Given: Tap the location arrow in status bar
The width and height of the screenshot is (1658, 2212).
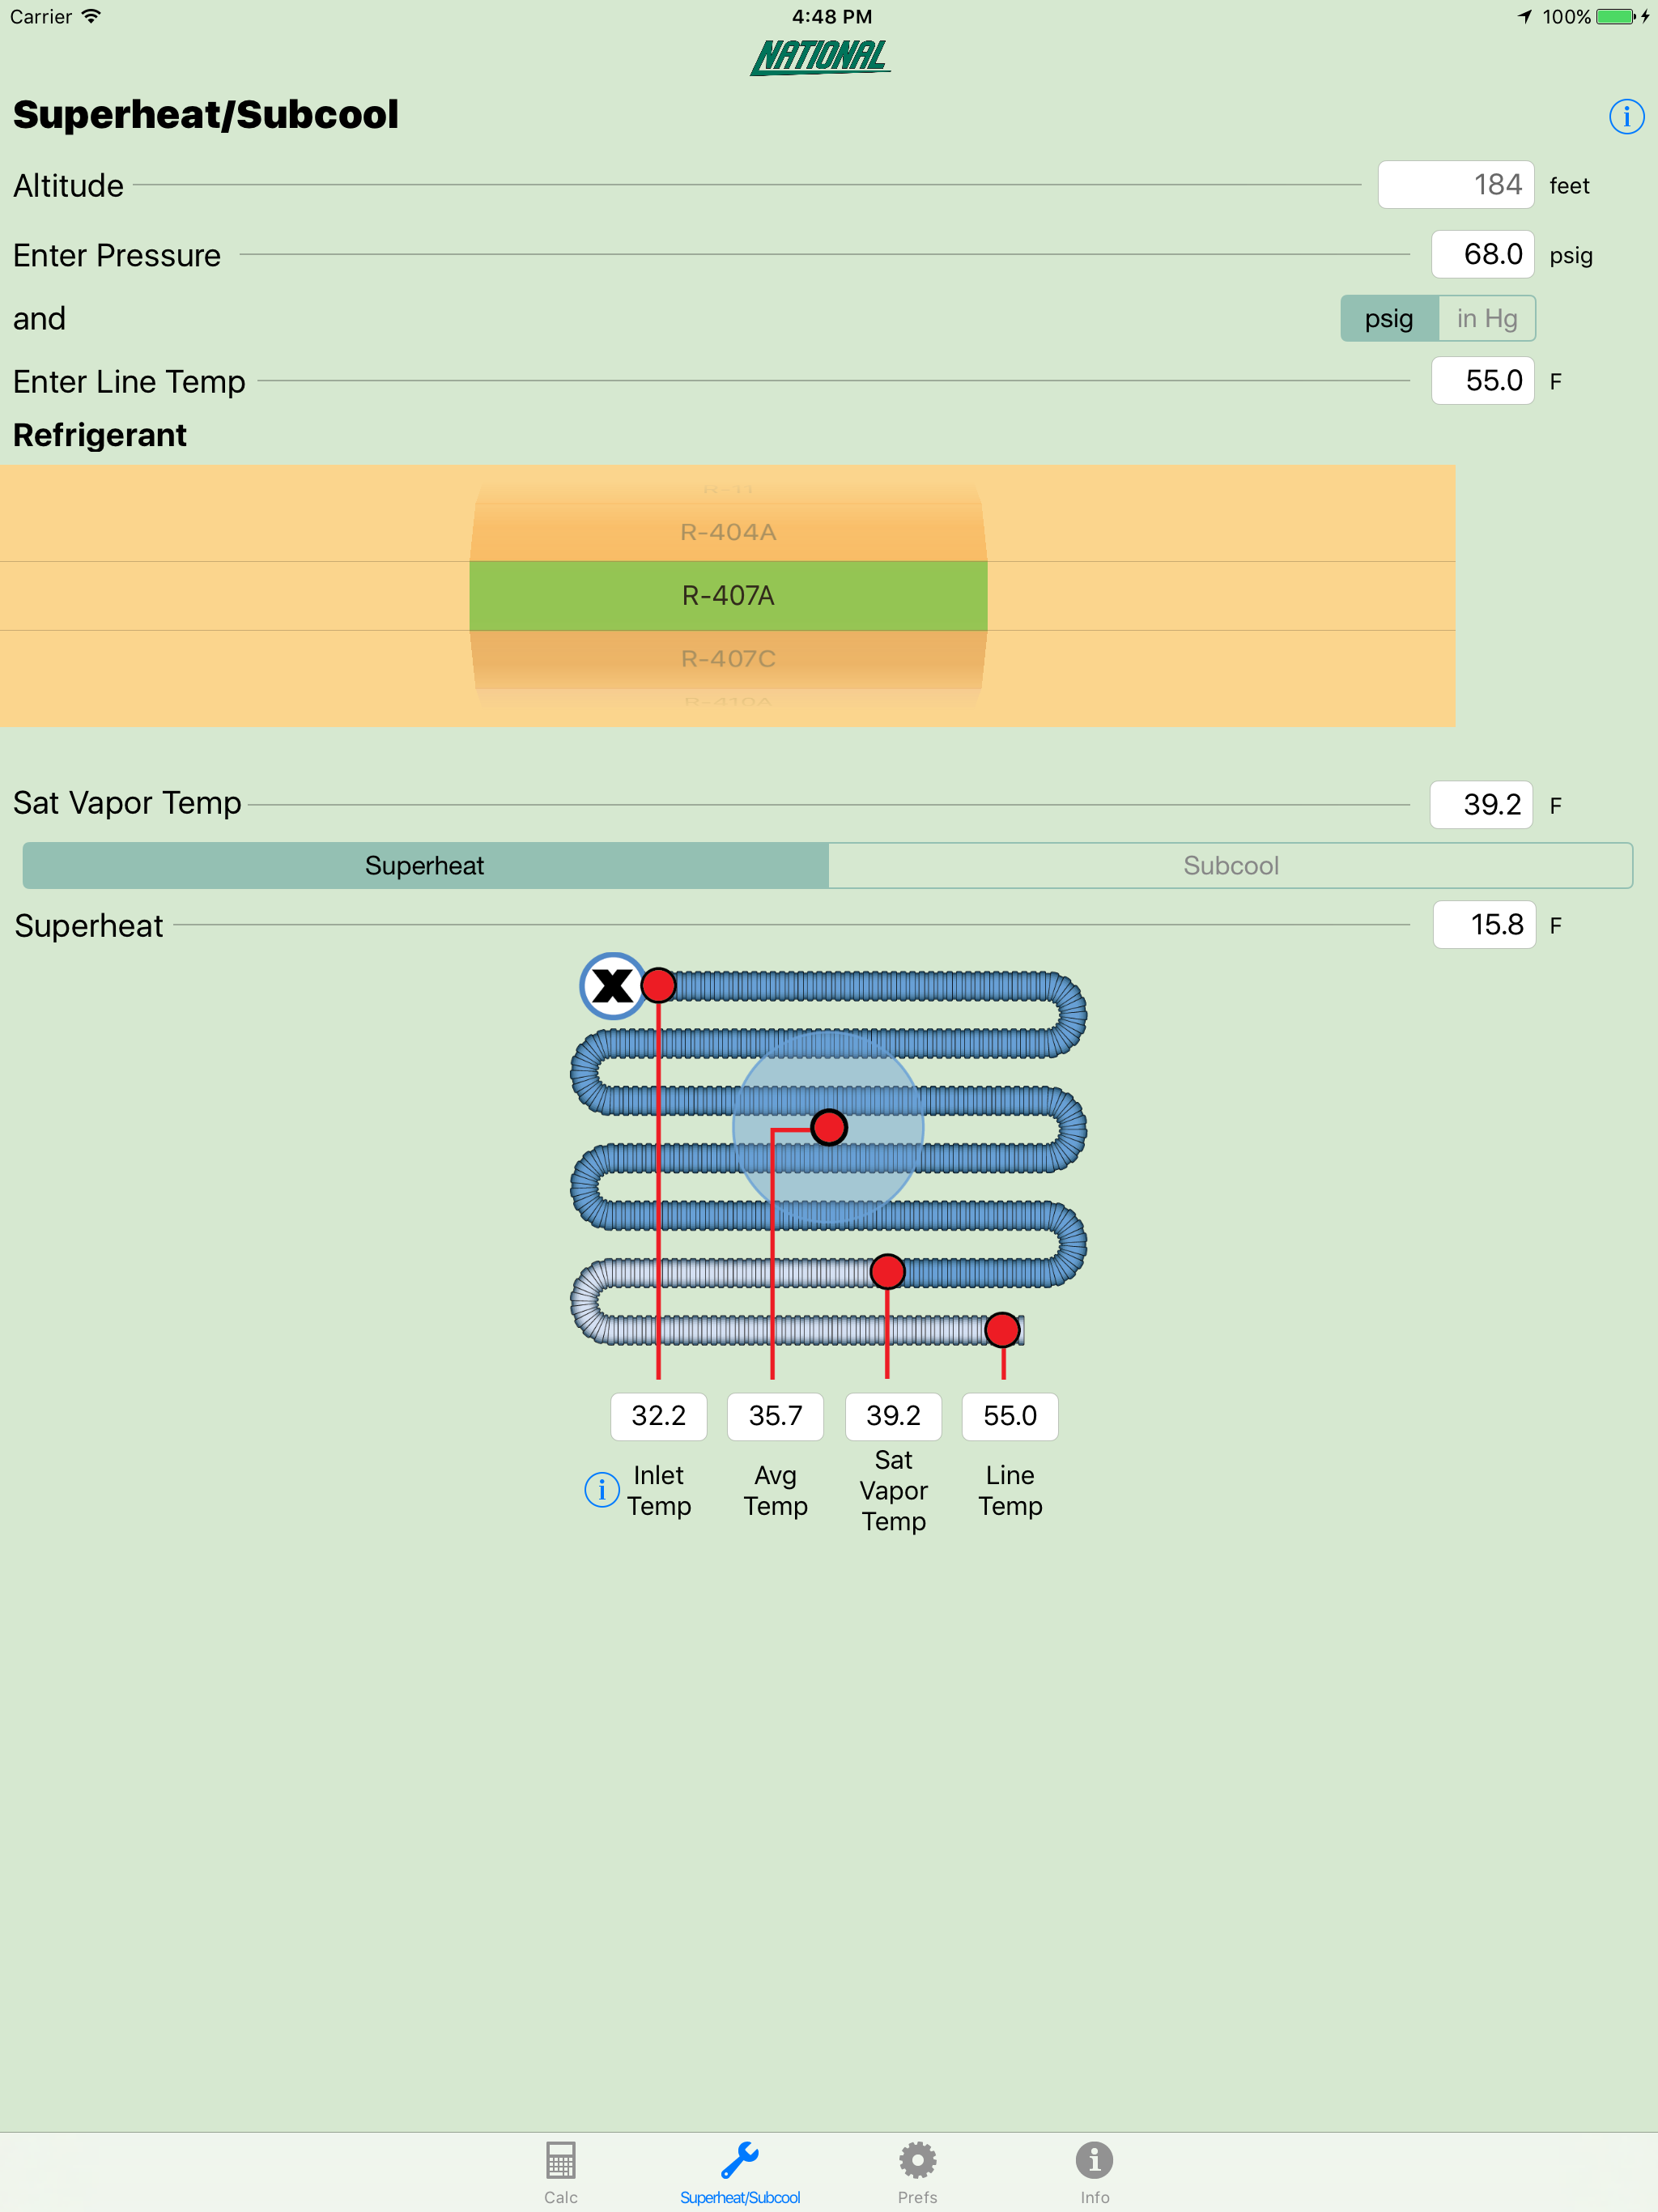Looking at the screenshot, I should tap(1525, 16).
